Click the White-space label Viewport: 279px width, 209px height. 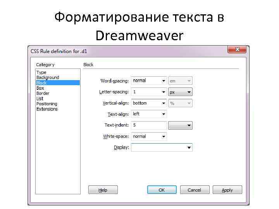pos(116,136)
